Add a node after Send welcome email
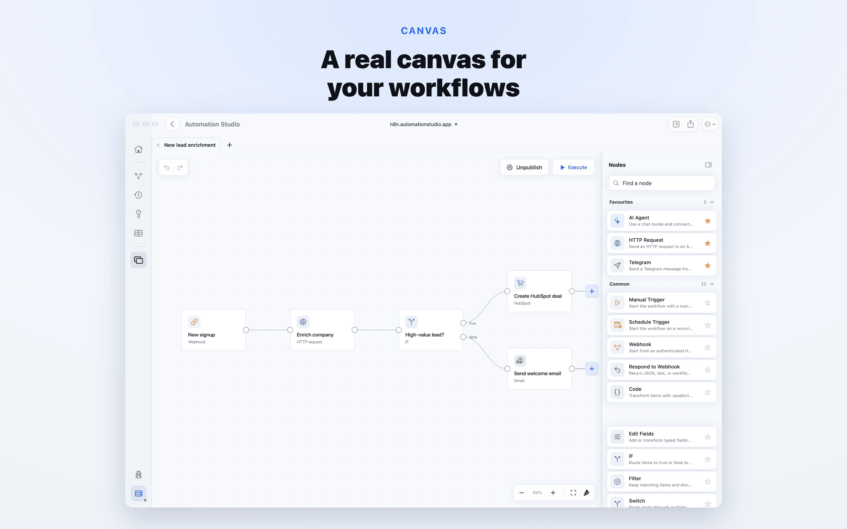847x529 pixels. (591, 369)
